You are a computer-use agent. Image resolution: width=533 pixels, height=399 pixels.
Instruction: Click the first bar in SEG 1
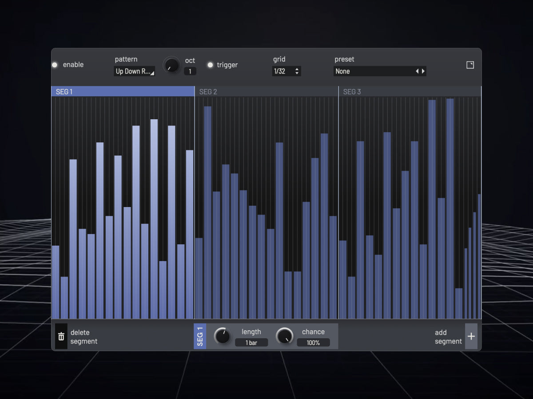pos(56,282)
